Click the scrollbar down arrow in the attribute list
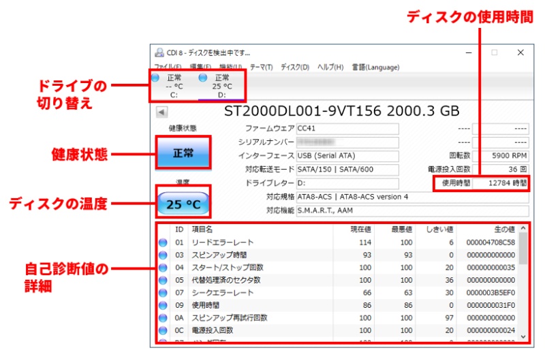 (x=523, y=336)
